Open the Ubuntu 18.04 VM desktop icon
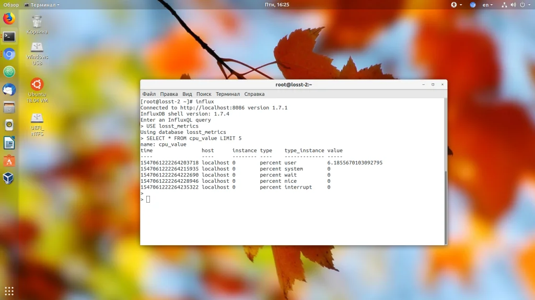 [37, 91]
